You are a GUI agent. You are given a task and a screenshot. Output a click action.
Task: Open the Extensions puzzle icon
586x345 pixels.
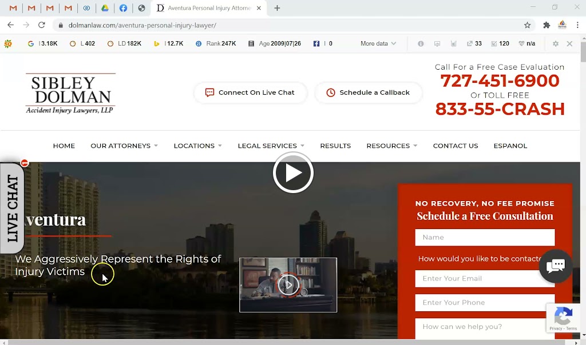[x=547, y=25]
